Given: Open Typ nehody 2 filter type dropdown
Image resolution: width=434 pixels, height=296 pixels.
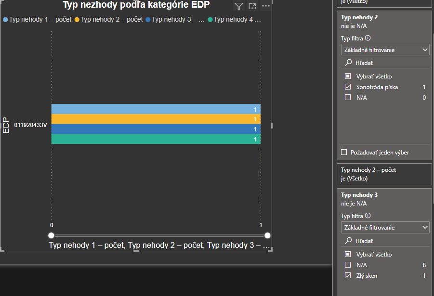Looking at the screenshot, I should pyautogui.click(x=385, y=50).
